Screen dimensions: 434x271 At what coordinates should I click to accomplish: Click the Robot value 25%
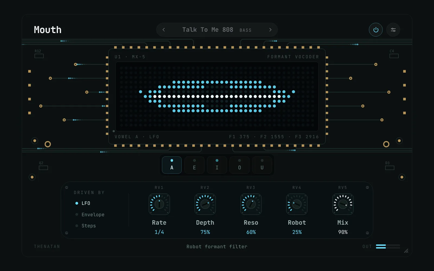tap(297, 232)
